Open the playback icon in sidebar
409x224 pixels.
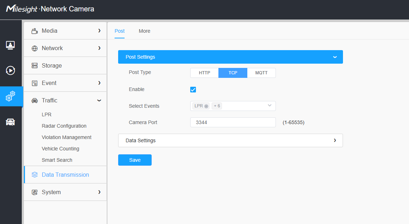pos(10,70)
